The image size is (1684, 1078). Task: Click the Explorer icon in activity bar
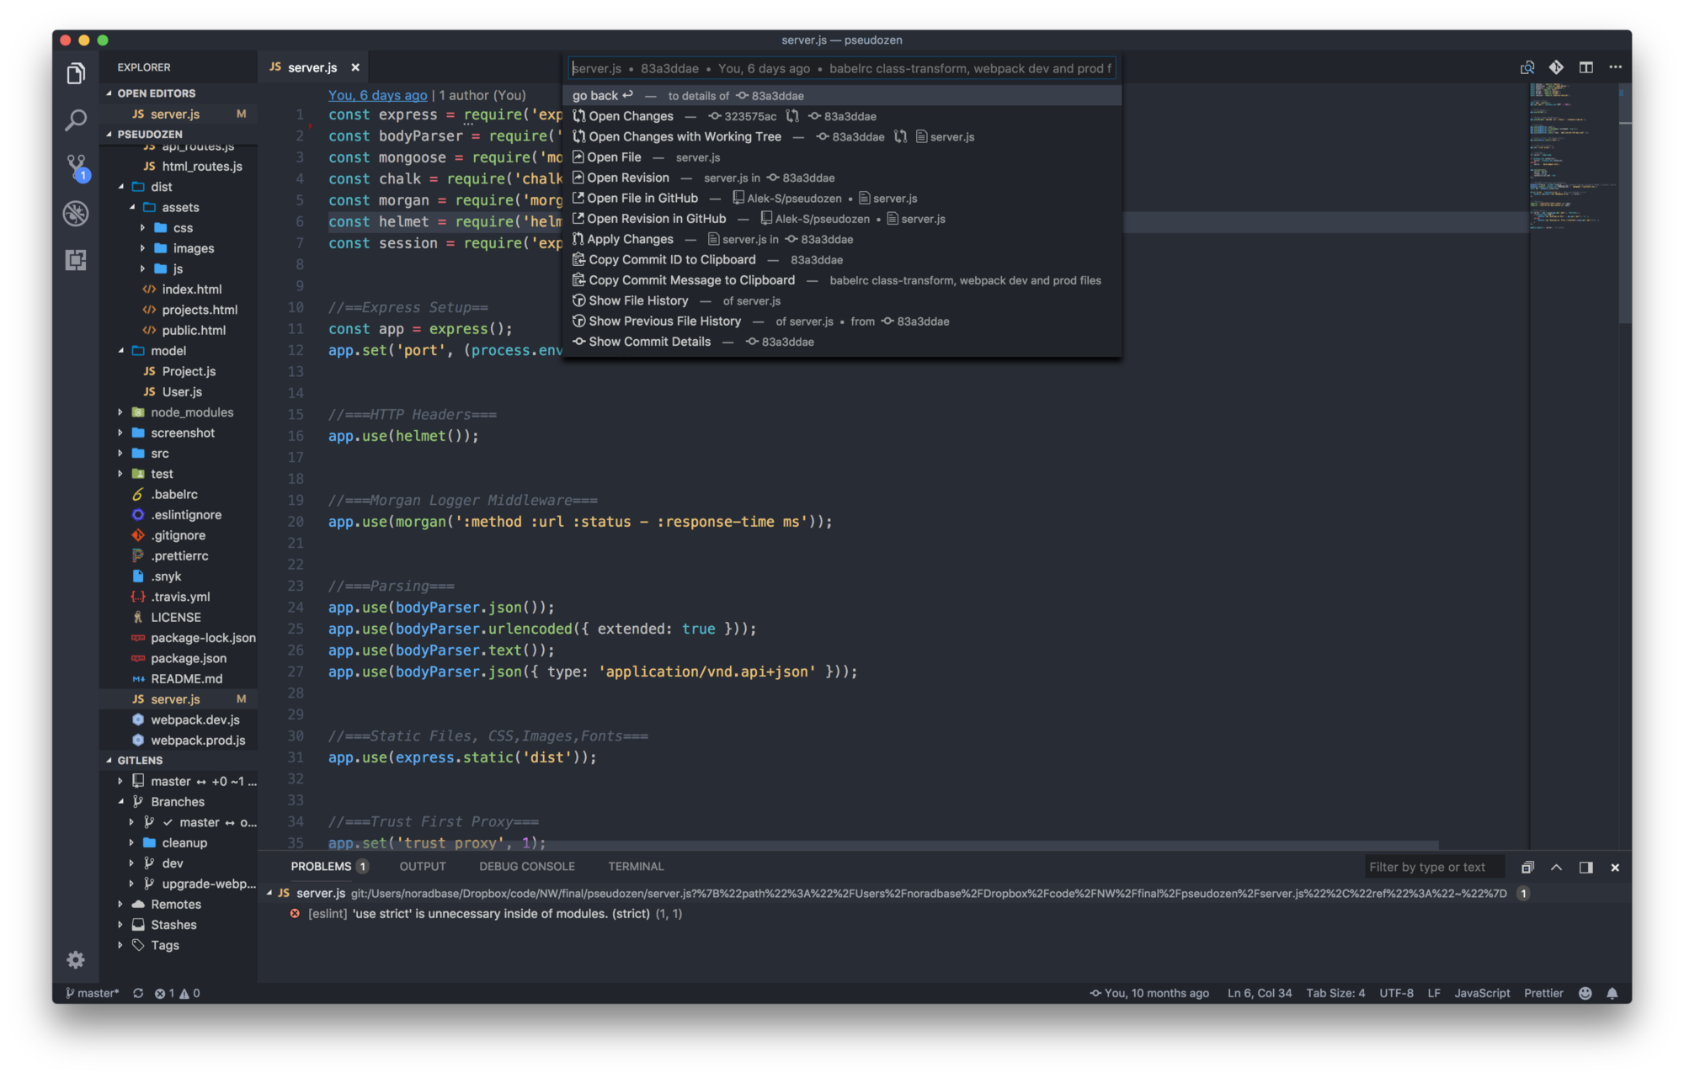73,66
